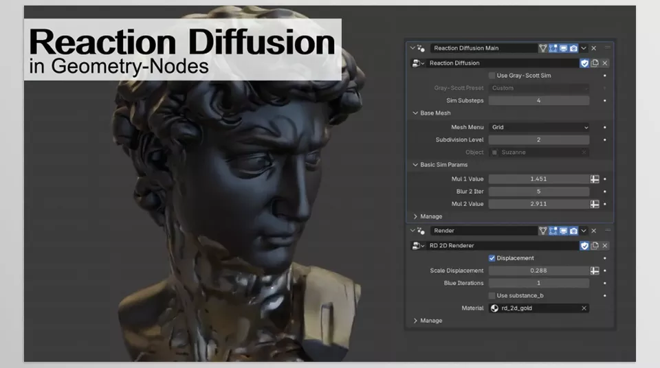Screen dimensions: 660x368
Task: Clear the rd_2d_gold material selection
Action: click(584, 308)
